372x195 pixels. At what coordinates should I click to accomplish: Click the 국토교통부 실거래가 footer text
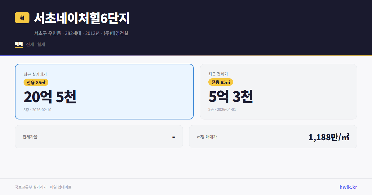[29, 187]
